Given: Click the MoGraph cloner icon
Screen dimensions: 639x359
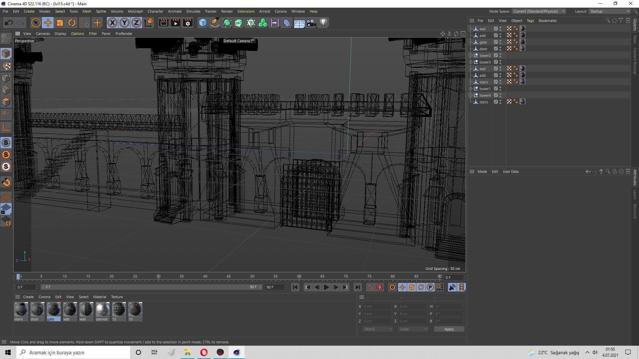Looking at the screenshot, I should click(x=263, y=23).
